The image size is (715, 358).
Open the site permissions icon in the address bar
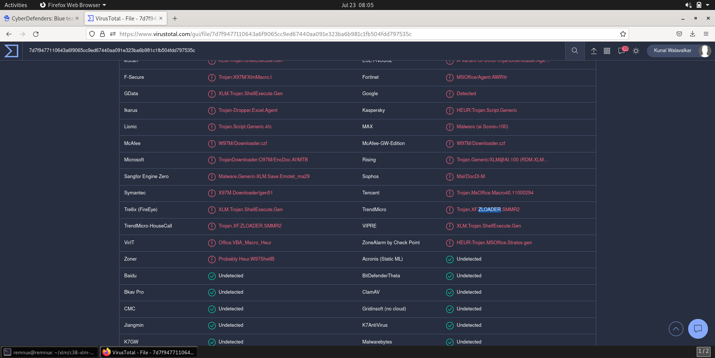click(x=113, y=34)
